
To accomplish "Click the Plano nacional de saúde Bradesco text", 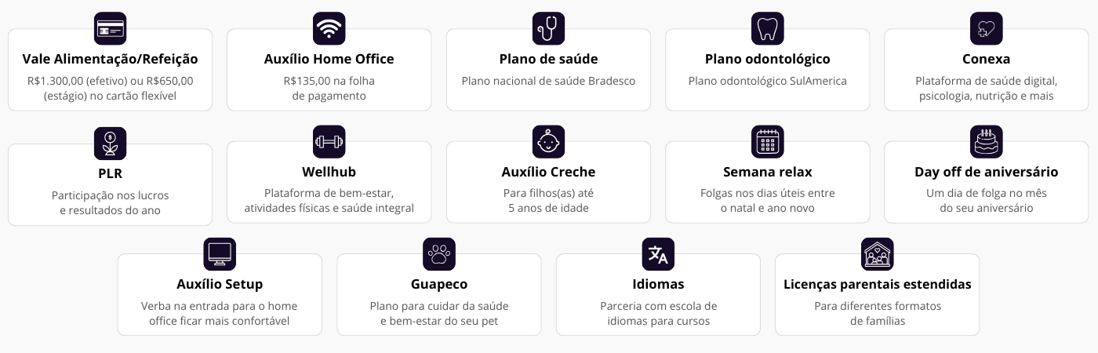I will 548,81.
